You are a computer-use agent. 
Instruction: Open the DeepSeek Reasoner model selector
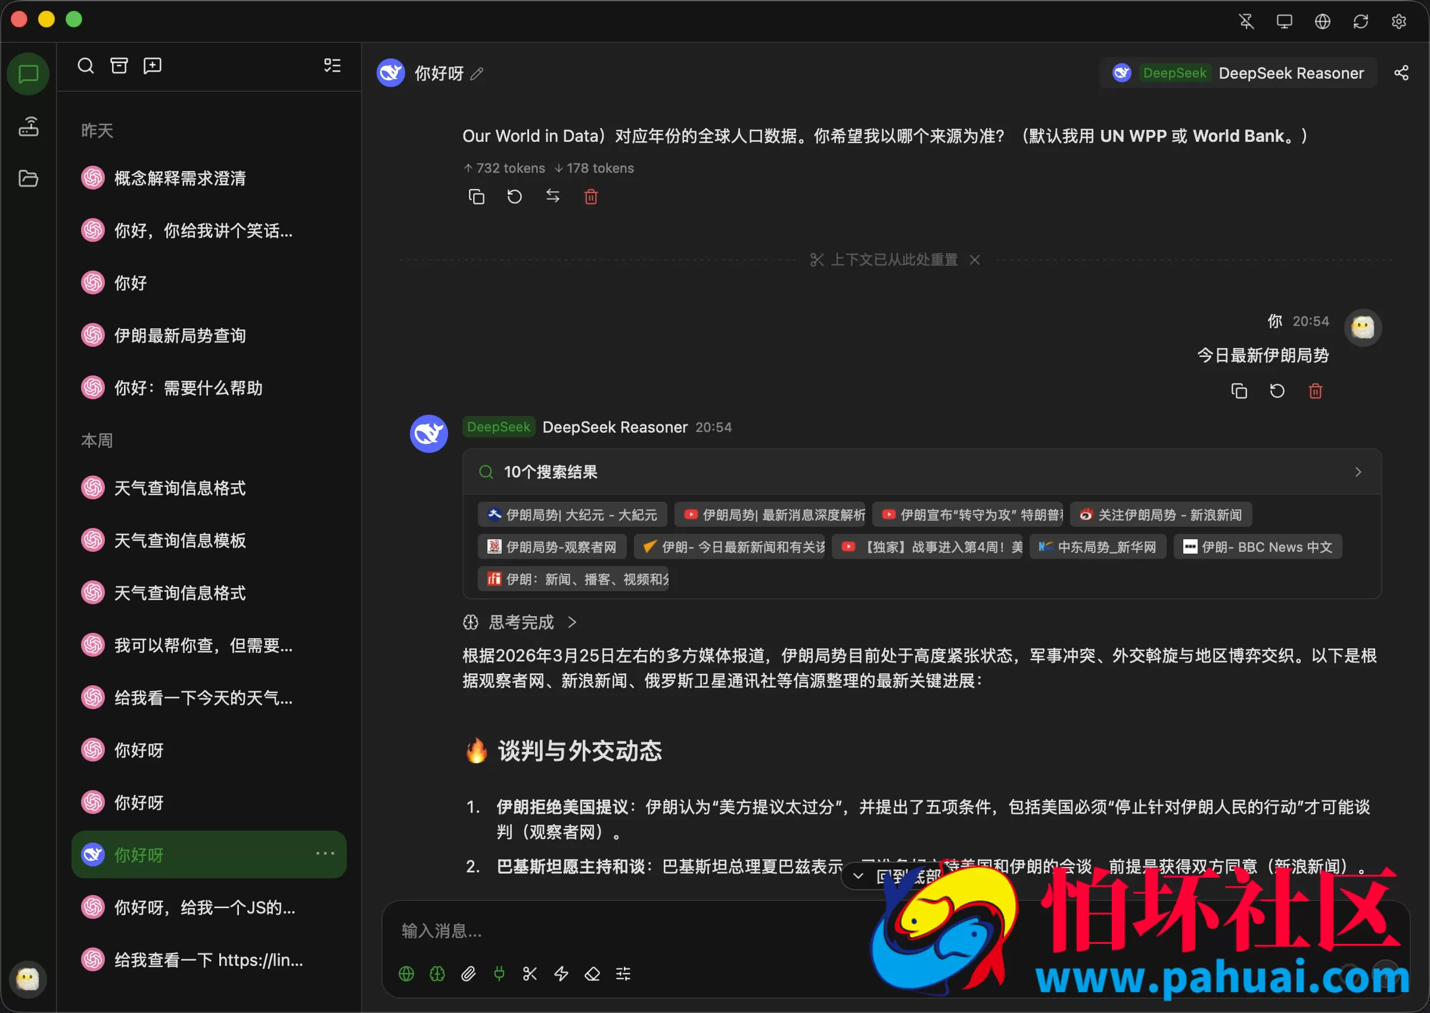(x=1237, y=72)
